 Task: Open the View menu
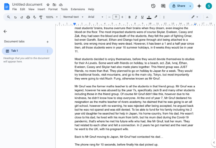click(x=31, y=9)
